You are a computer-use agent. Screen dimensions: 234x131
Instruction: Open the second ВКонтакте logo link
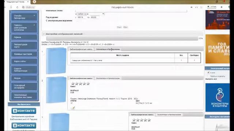[x=24, y=126]
